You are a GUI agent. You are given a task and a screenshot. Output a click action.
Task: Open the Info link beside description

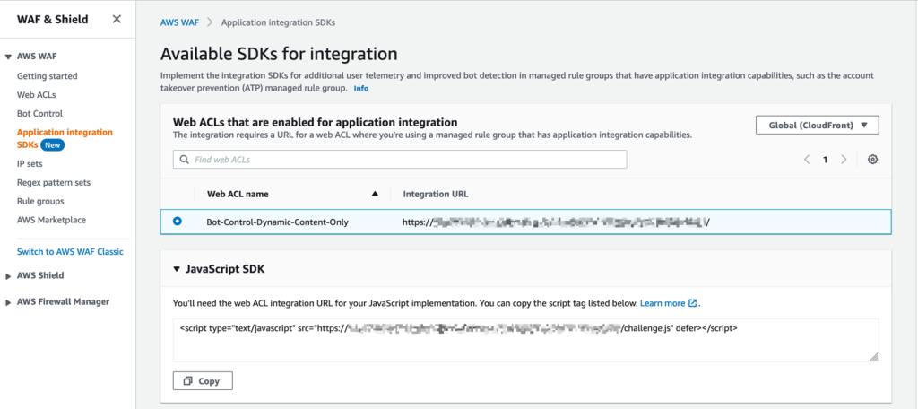[360, 89]
